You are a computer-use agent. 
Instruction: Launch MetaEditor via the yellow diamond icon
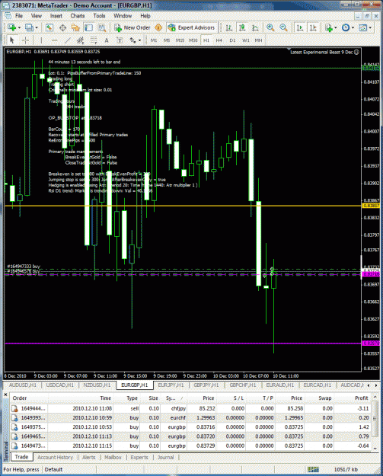[x=158, y=27]
